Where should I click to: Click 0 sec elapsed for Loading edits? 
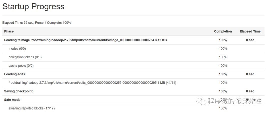point(250,74)
